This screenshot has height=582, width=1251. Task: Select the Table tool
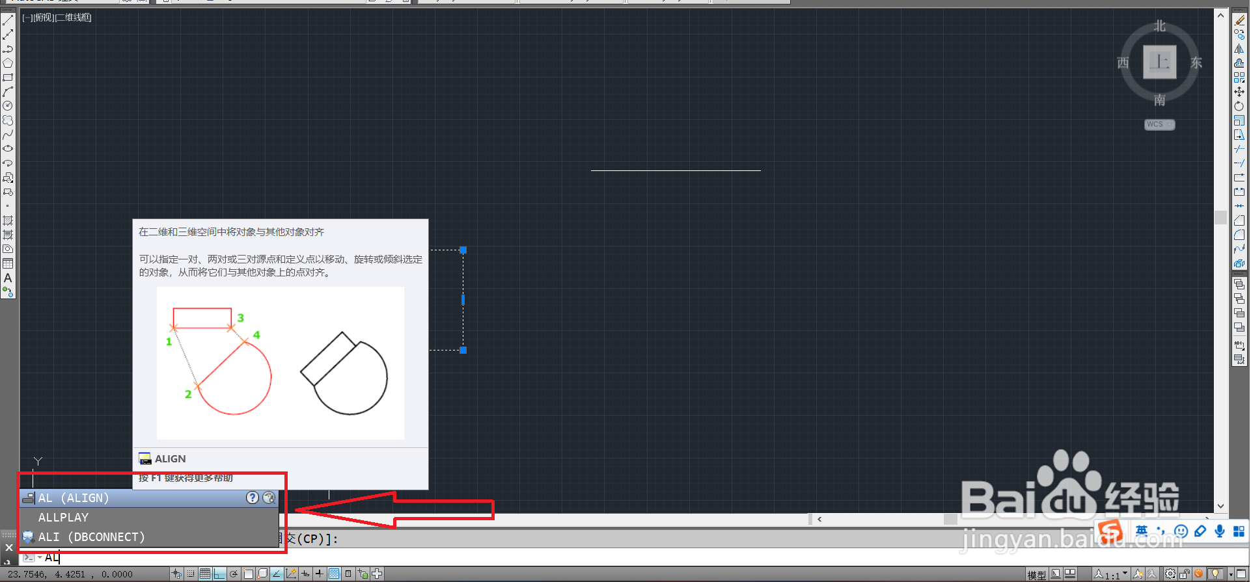click(8, 263)
